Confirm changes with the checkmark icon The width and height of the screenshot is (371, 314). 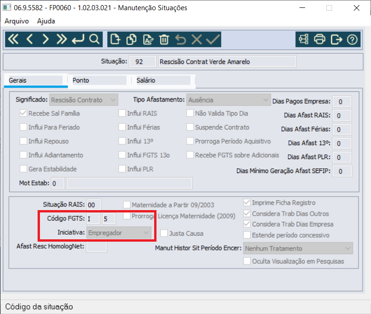[213, 39]
